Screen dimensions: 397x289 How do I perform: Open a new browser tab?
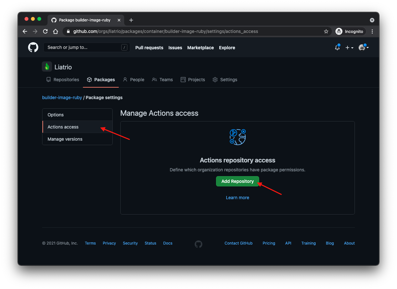pos(131,20)
